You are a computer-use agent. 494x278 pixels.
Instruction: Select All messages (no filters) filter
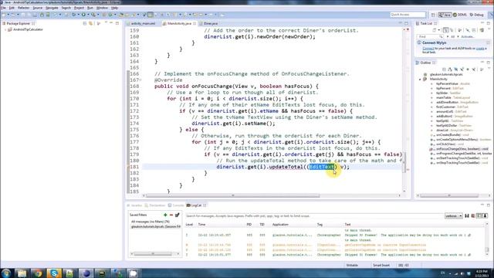(x=151, y=222)
